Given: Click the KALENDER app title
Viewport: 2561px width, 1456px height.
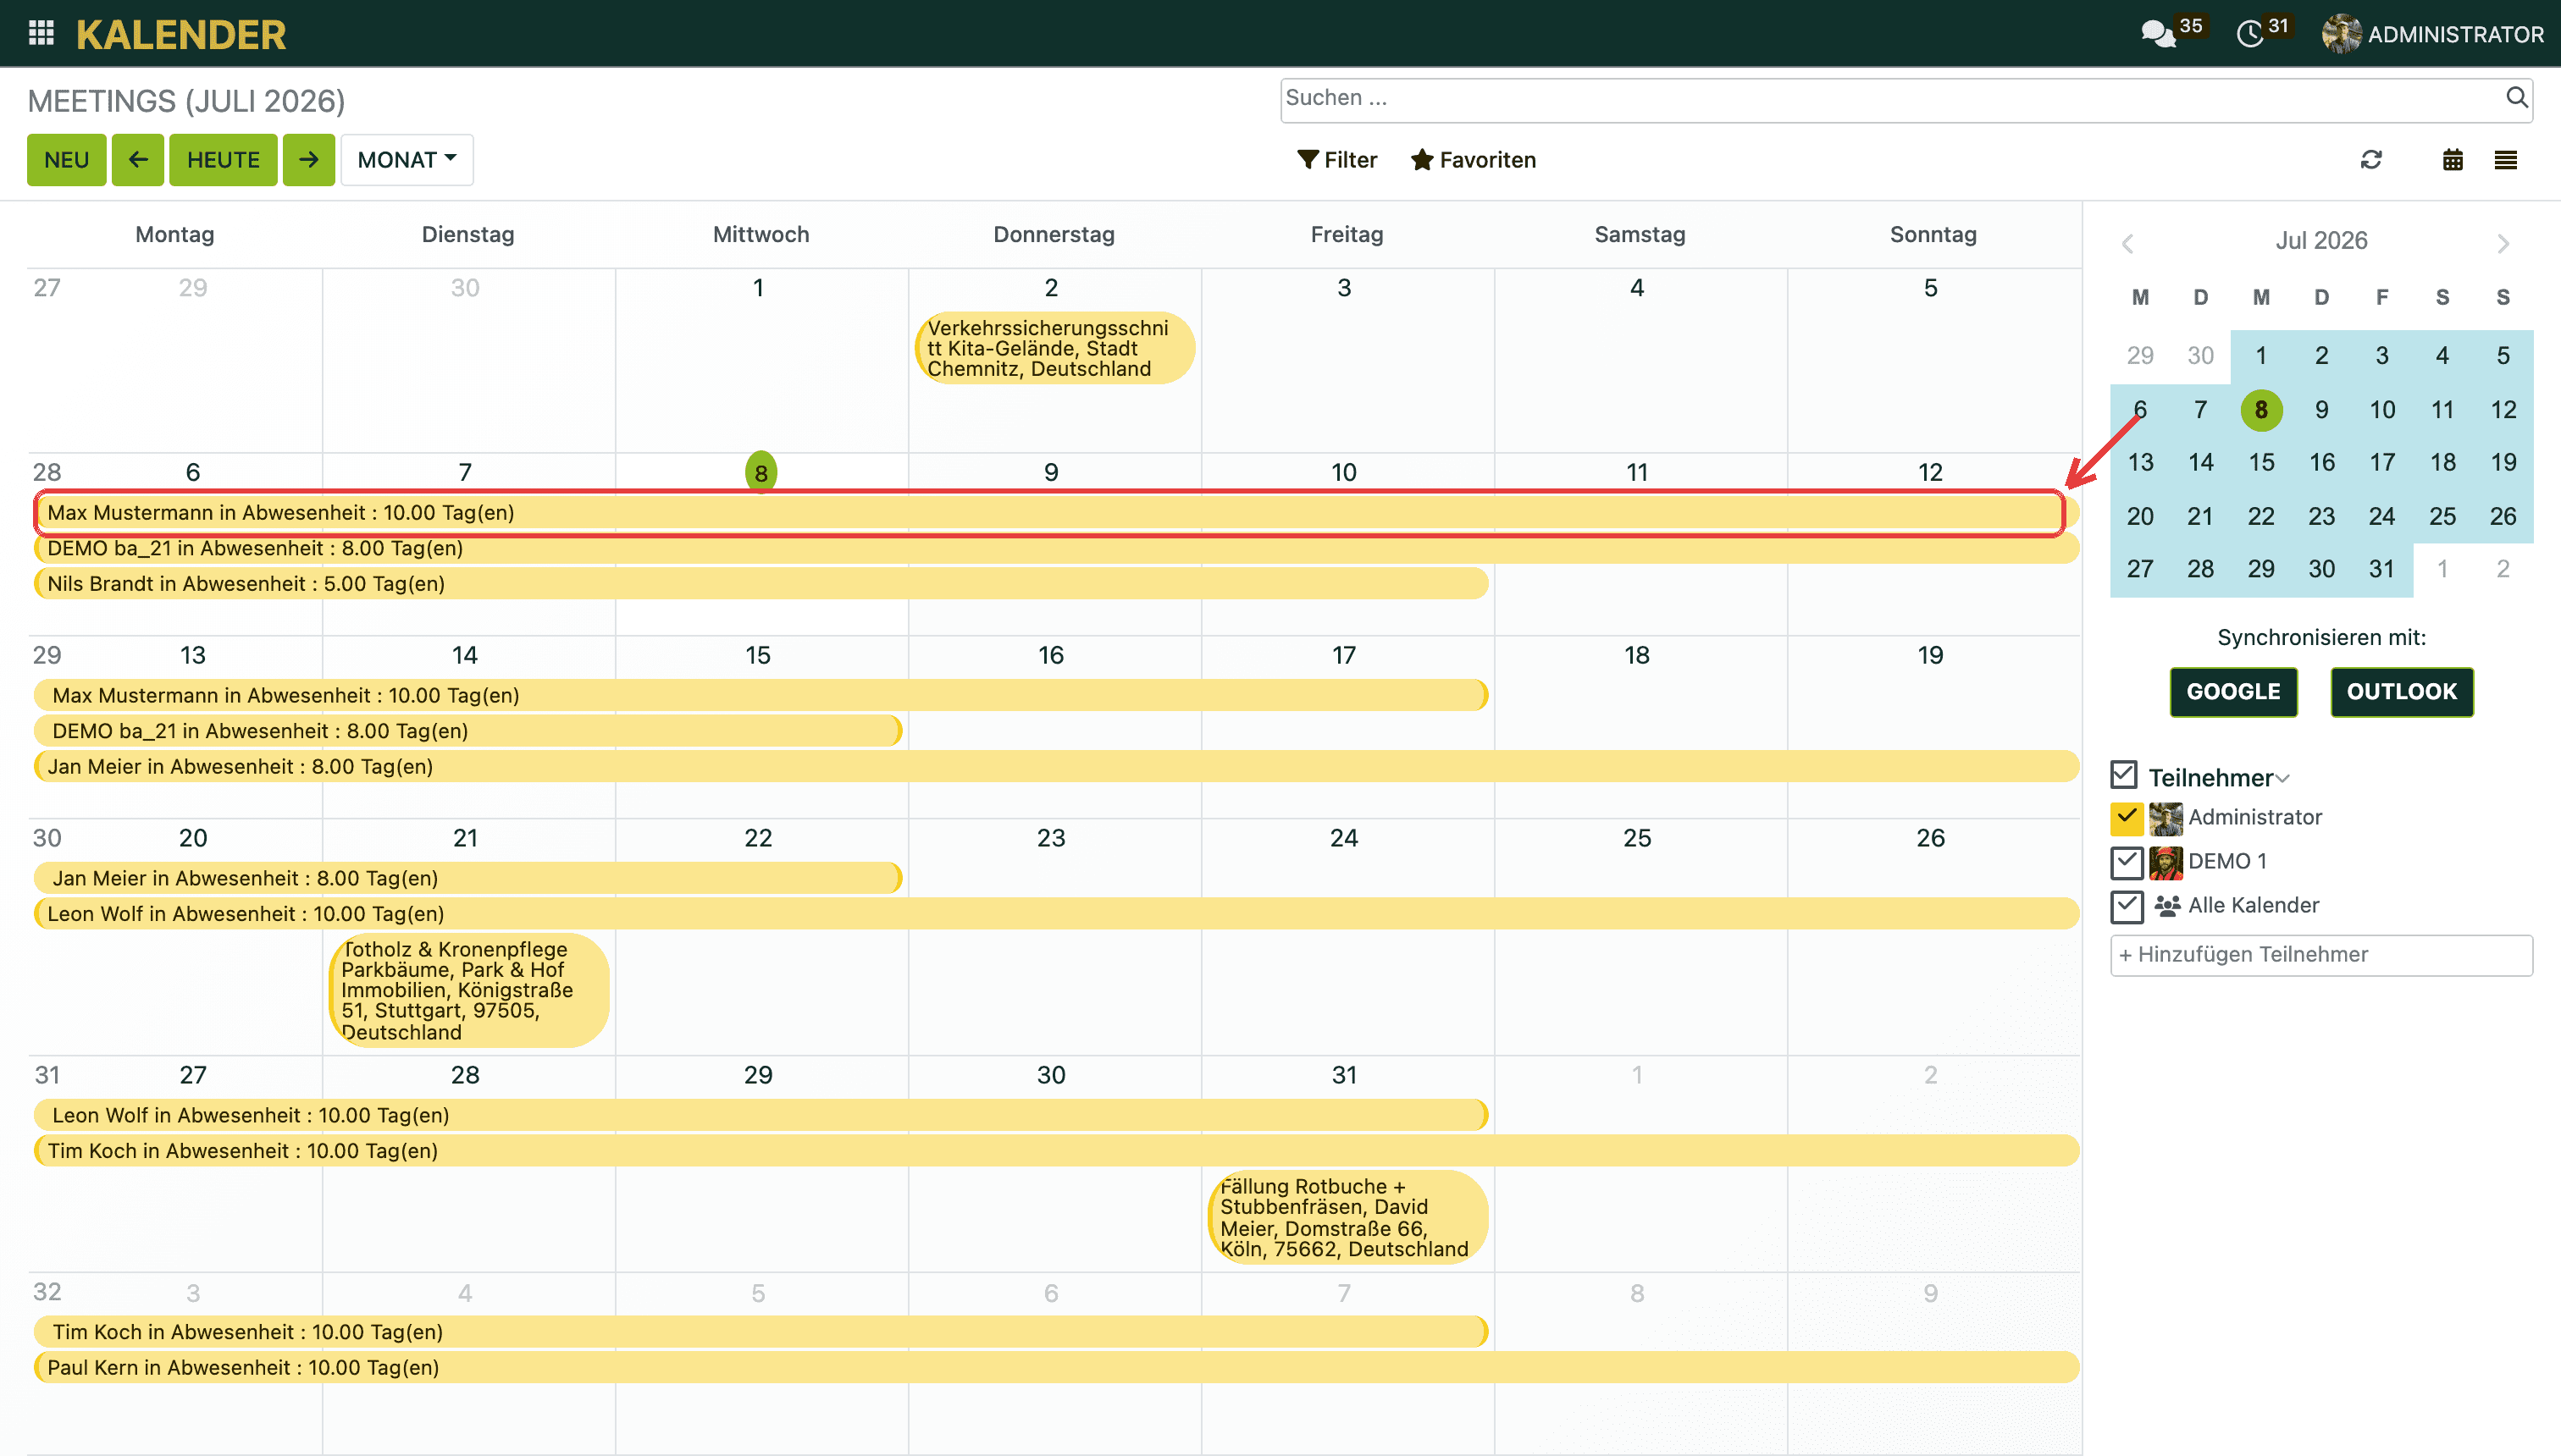Looking at the screenshot, I should pyautogui.click(x=181, y=35).
